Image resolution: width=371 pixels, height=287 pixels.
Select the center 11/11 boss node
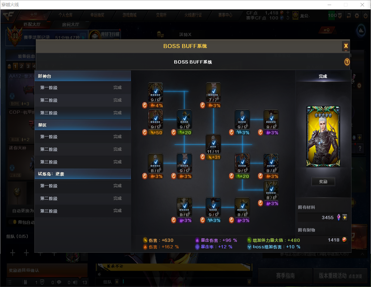click(x=213, y=144)
